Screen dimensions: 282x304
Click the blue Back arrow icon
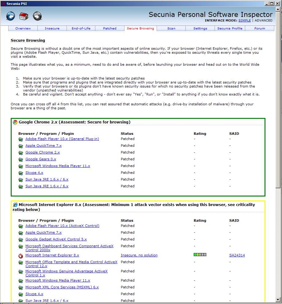tap(11, 16)
